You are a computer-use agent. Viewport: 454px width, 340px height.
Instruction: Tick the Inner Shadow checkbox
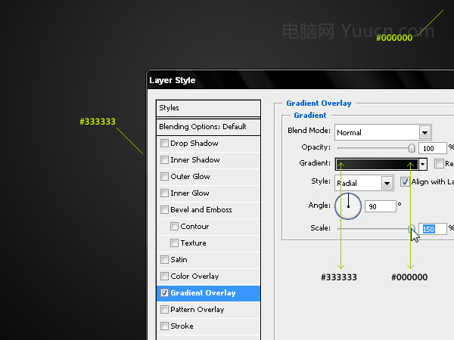(x=164, y=159)
